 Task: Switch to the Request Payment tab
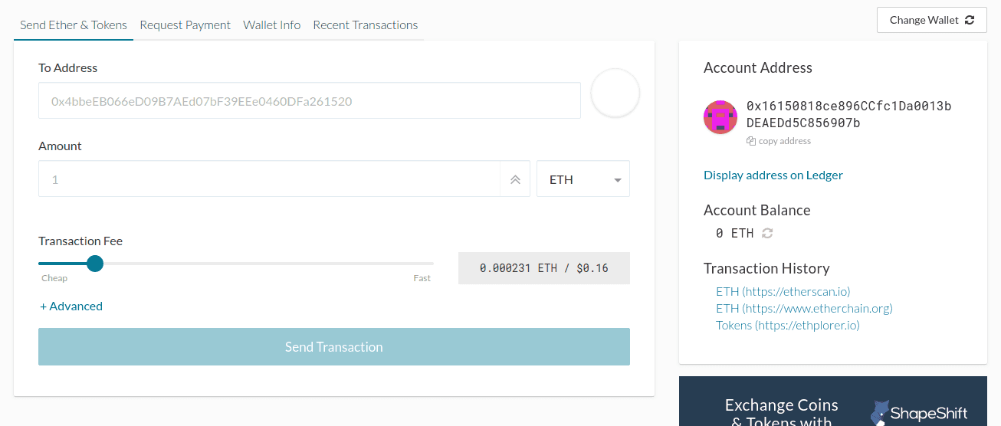click(185, 25)
